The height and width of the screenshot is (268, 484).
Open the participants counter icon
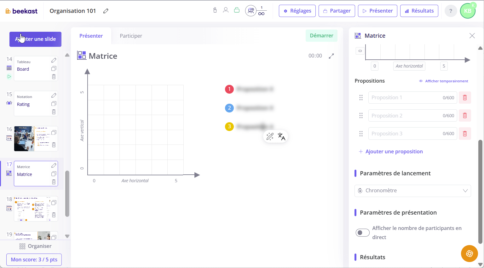251,11
